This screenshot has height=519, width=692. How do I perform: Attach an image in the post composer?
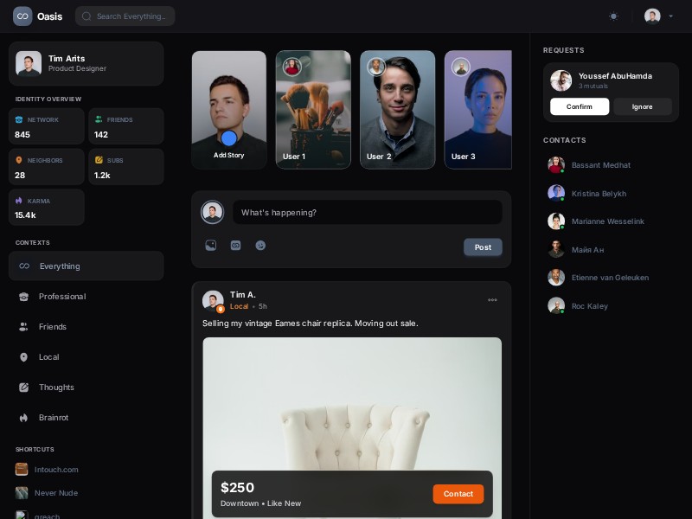[x=211, y=246]
